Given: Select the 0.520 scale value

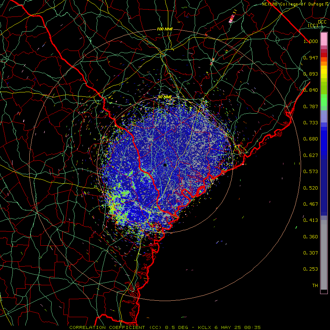Looking at the screenshot, I should pos(311,188).
